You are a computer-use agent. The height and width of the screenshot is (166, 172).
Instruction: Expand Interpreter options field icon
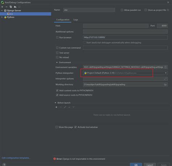[165, 79]
